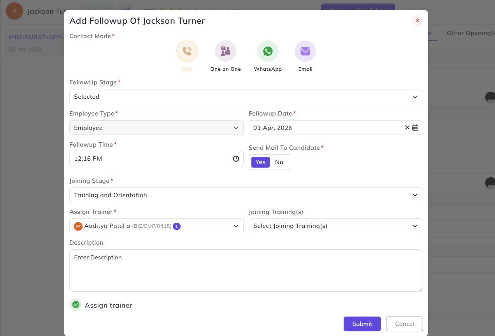Screen dimensions: 495x336
Task: Clear the Followup Date value
Action: coord(407,128)
